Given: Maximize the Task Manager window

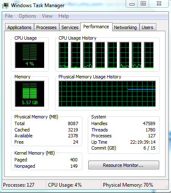Looking at the screenshot, I should (x=143, y=4).
